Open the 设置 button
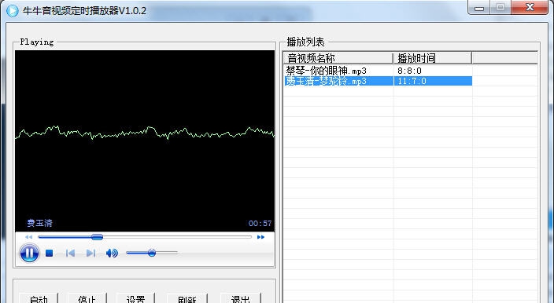The width and height of the screenshot is (554, 303). (135, 298)
